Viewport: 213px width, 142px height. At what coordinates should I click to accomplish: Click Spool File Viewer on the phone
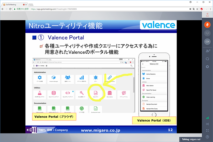tap(154, 90)
